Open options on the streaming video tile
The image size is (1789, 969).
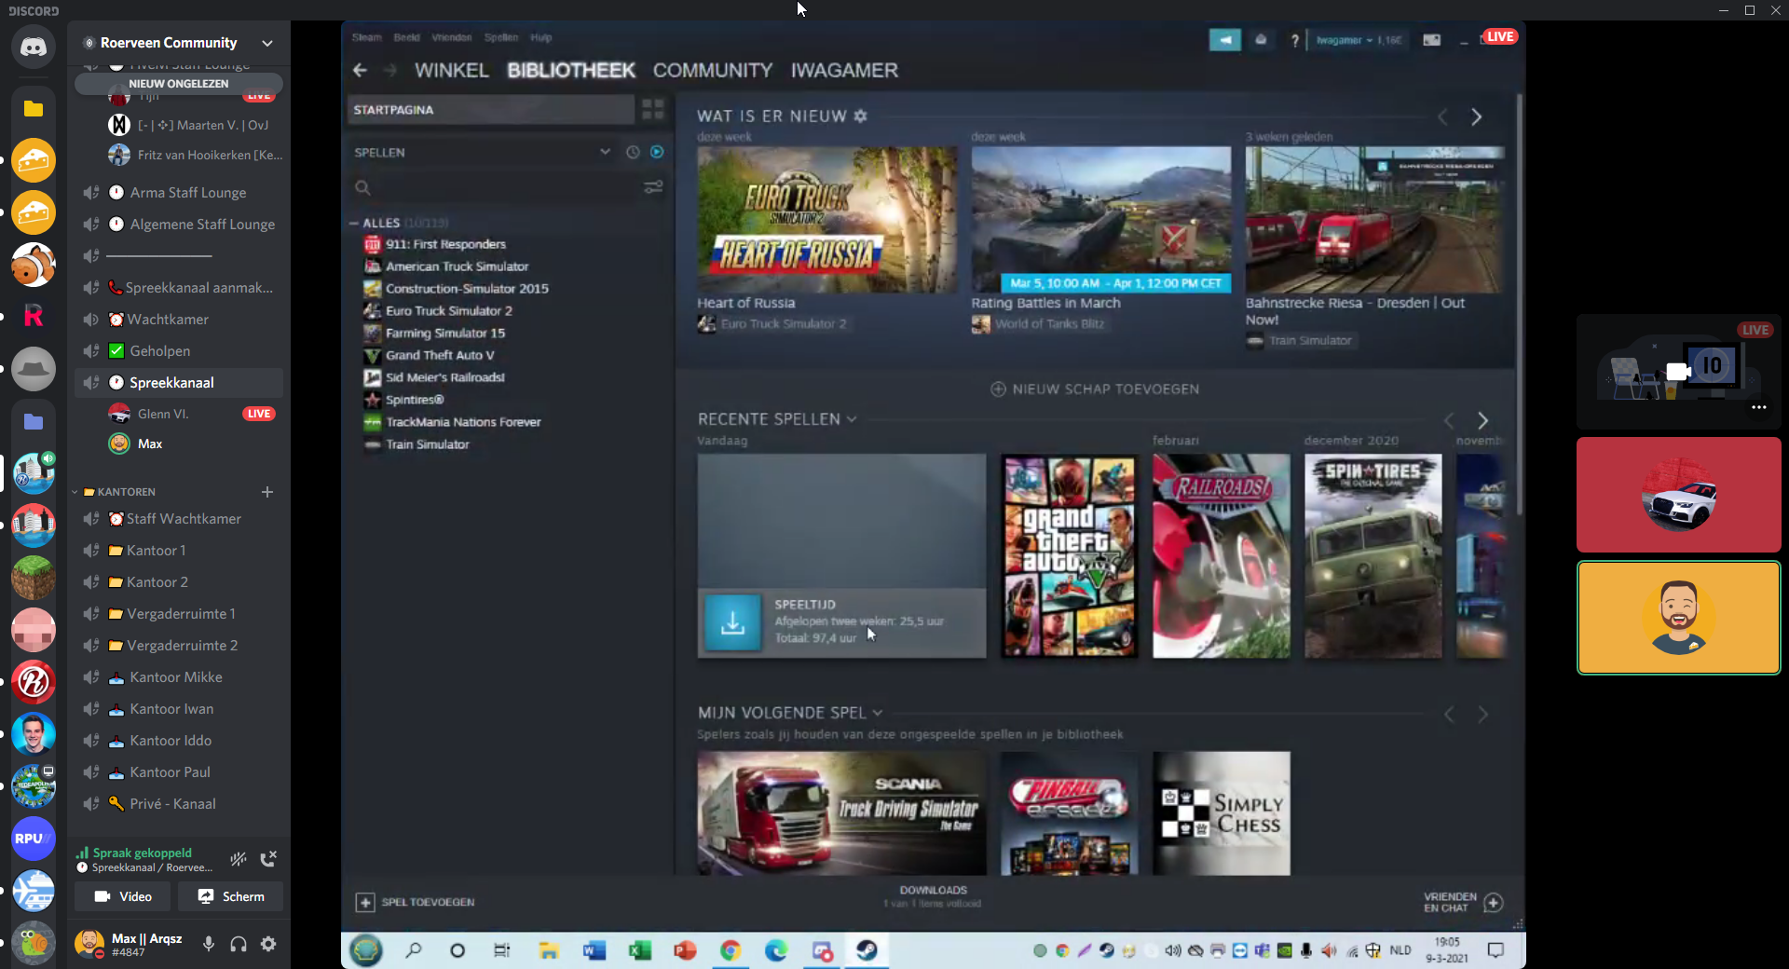point(1758,407)
